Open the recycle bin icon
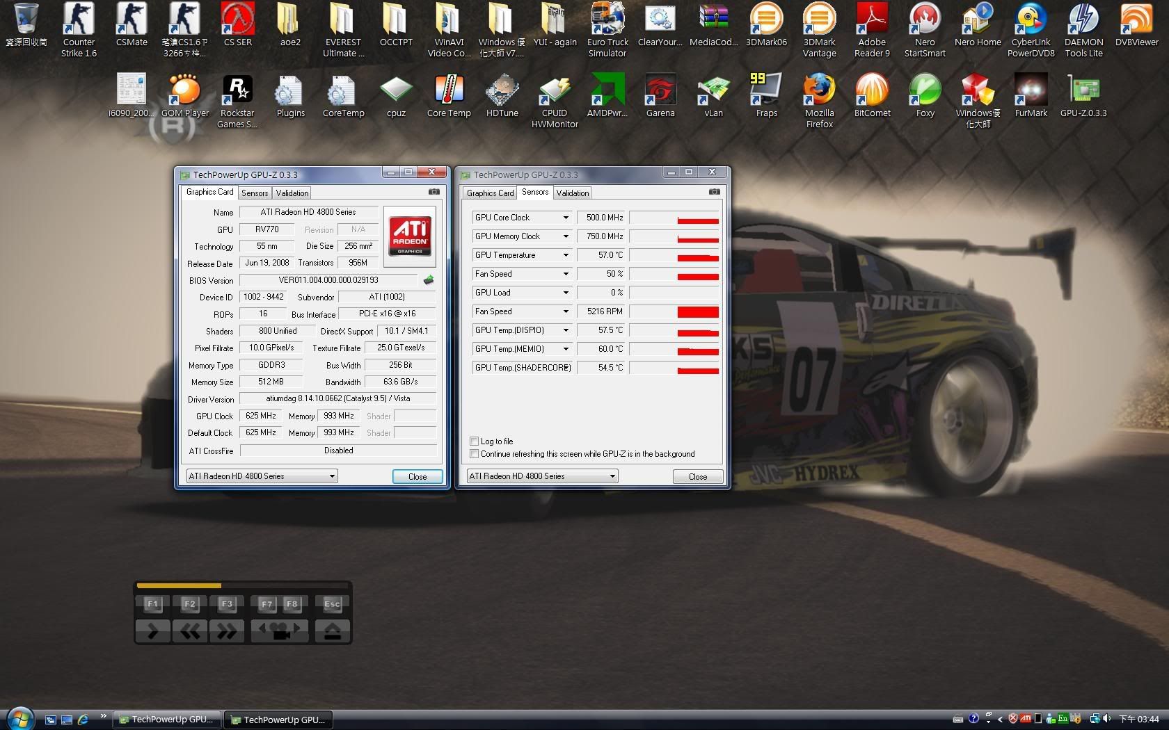The width and height of the screenshot is (1169, 730). click(26, 25)
